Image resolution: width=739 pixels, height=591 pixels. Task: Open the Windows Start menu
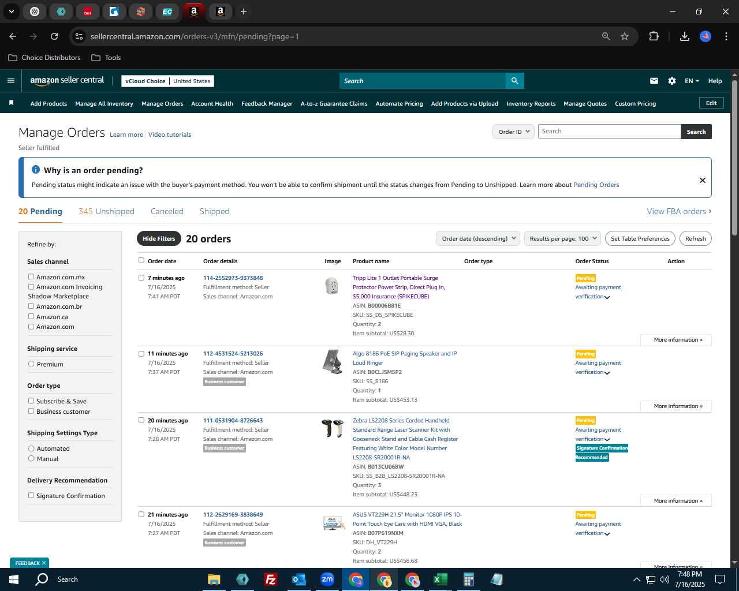14,579
